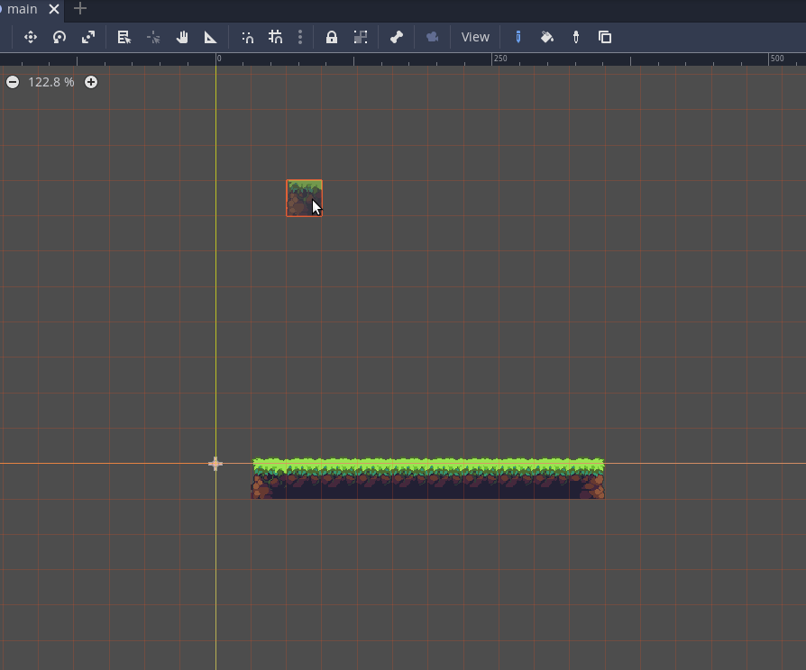
Task: Click the pivot point change tool
Action: point(153,37)
